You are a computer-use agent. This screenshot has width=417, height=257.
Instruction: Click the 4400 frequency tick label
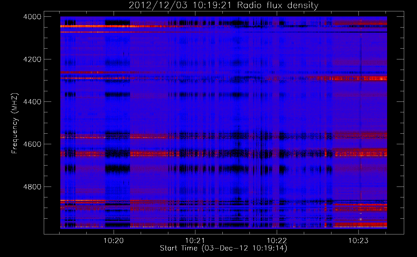click(32, 102)
